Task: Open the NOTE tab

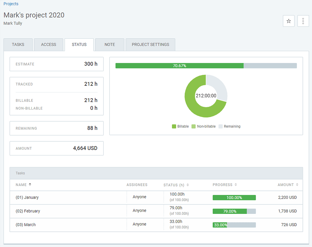Action: click(109, 44)
